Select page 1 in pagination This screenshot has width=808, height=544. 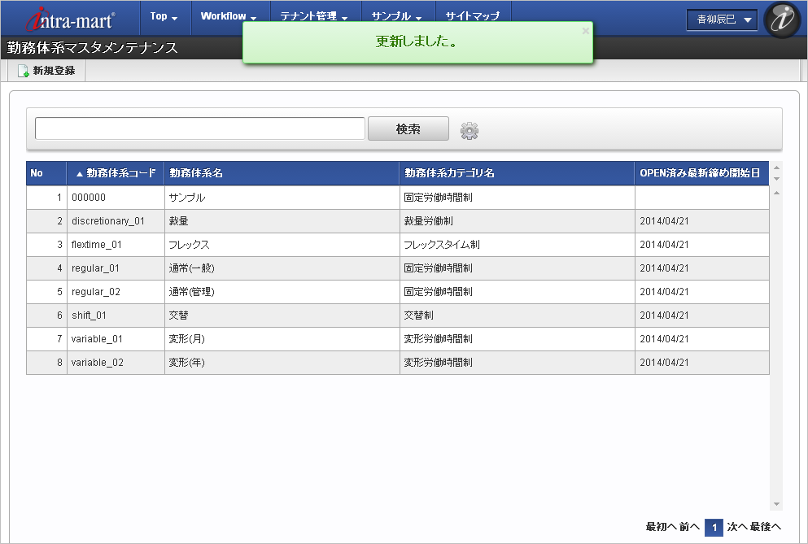pos(714,527)
